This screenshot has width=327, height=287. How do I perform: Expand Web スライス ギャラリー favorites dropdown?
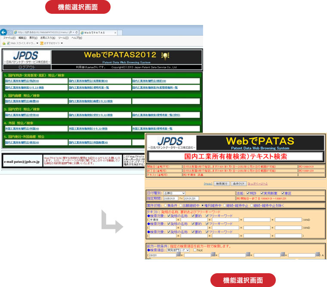37,43
